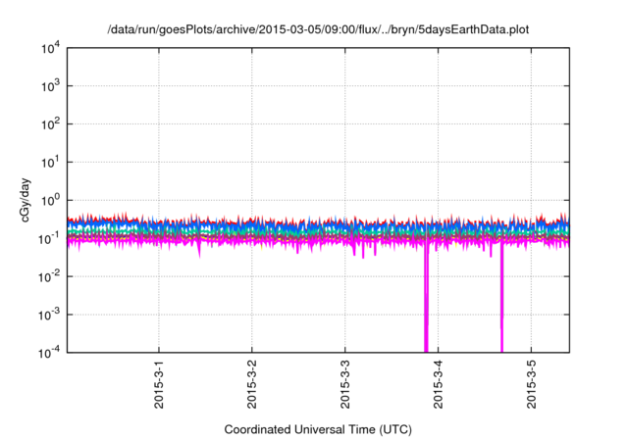Click the 10^-4 y-axis tick label

point(49,353)
